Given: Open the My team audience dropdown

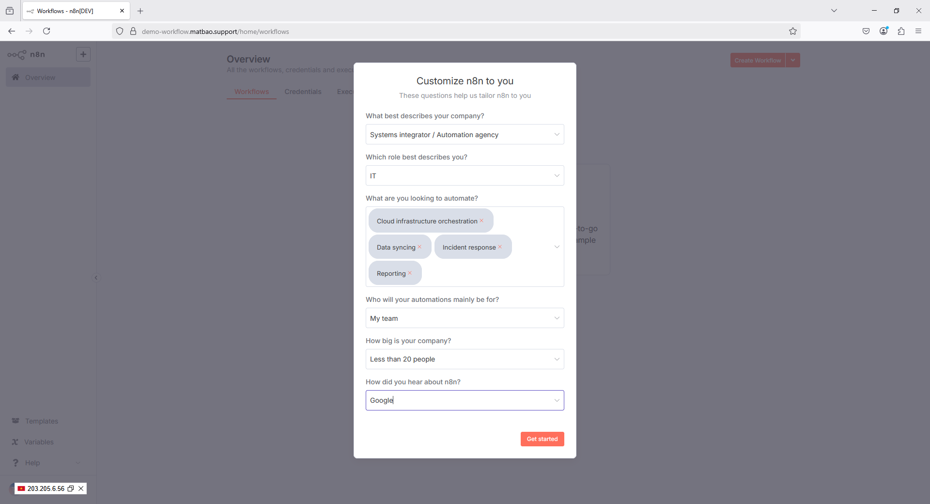Looking at the screenshot, I should pos(465,318).
